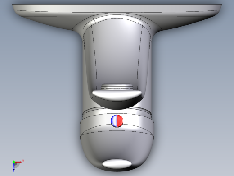The image size is (234, 176).
Task: Click the red X axis arrow of the triad
Action: (18, 162)
